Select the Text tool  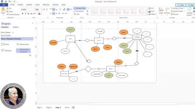click(x=77, y=14)
